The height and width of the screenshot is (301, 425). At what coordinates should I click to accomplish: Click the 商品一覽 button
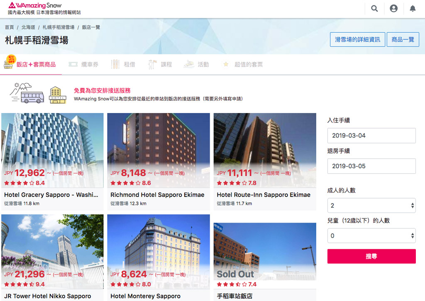(x=403, y=39)
